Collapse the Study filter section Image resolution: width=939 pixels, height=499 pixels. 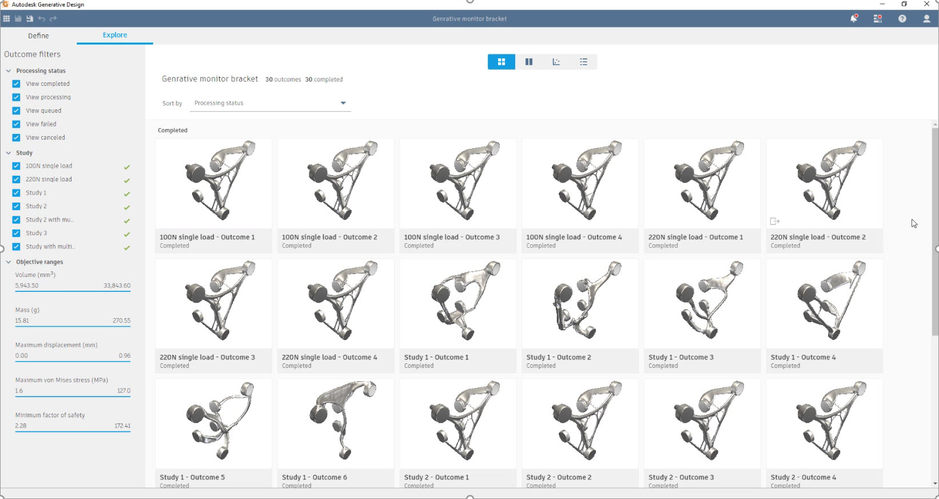[9, 153]
